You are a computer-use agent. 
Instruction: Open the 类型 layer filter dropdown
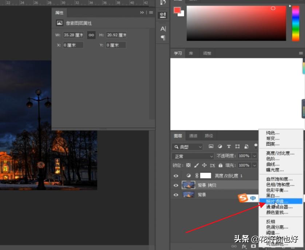coord(200,147)
